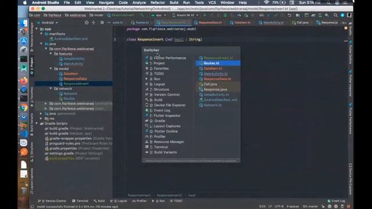
Task: Open the Navigate menu
Action: 106,2
